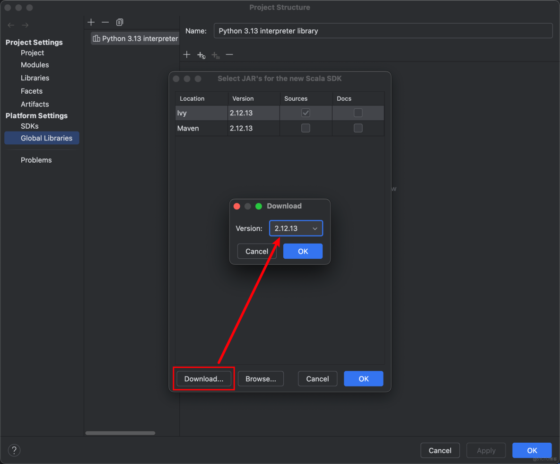
Task: Sort by Version column header
Action: (x=254, y=98)
